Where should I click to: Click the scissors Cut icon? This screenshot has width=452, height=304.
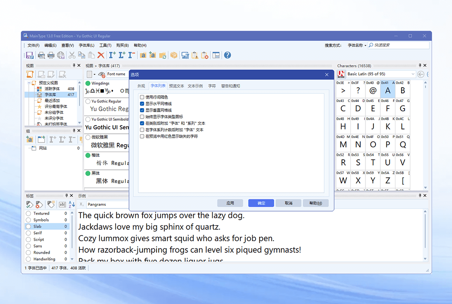[72, 55]
